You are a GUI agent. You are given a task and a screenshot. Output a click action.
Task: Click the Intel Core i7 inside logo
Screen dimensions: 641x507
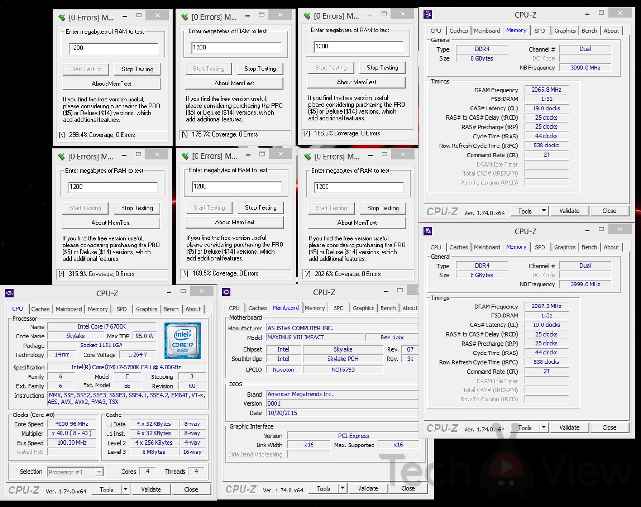[x=183, y=340]
